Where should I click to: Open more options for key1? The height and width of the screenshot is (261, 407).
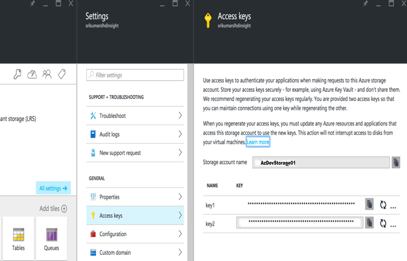pos(393,207)
